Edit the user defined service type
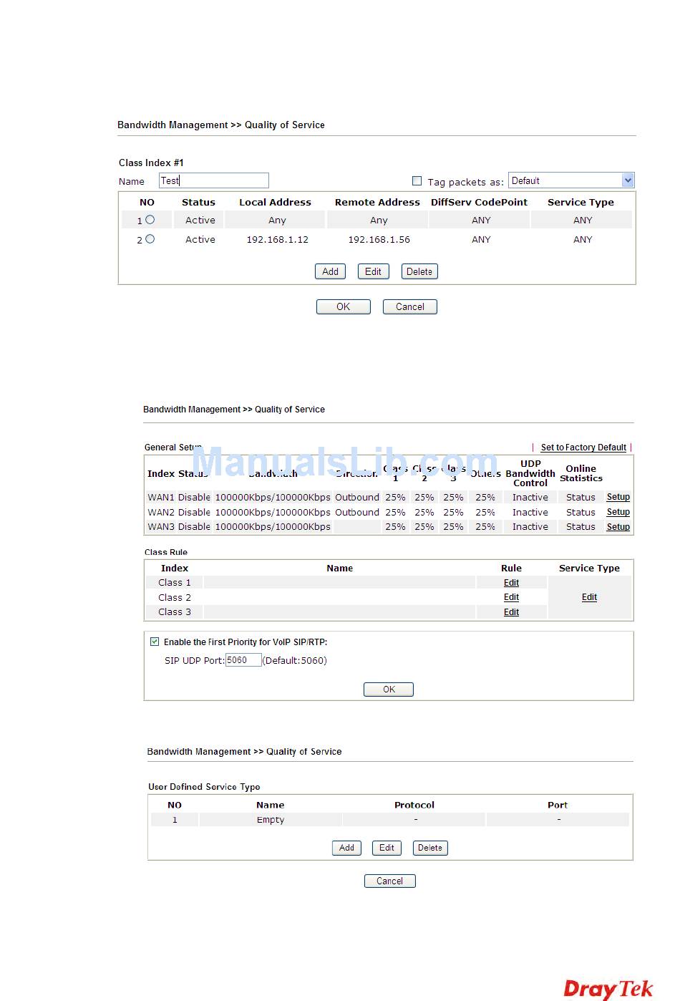This screenshot has height=1001, width=680. tap(387, 848)
